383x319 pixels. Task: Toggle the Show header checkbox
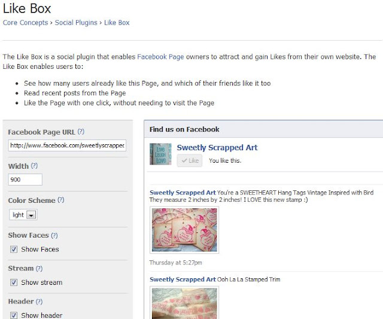click(14, 315)
